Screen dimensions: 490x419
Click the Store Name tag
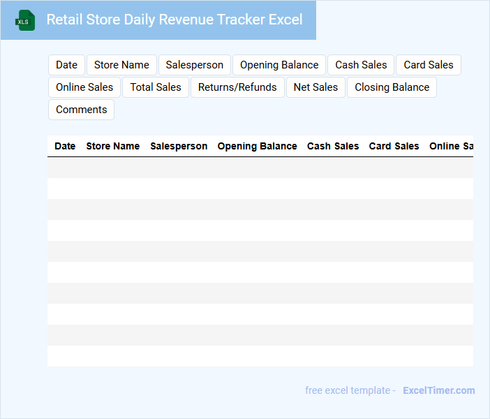(121, 65)
